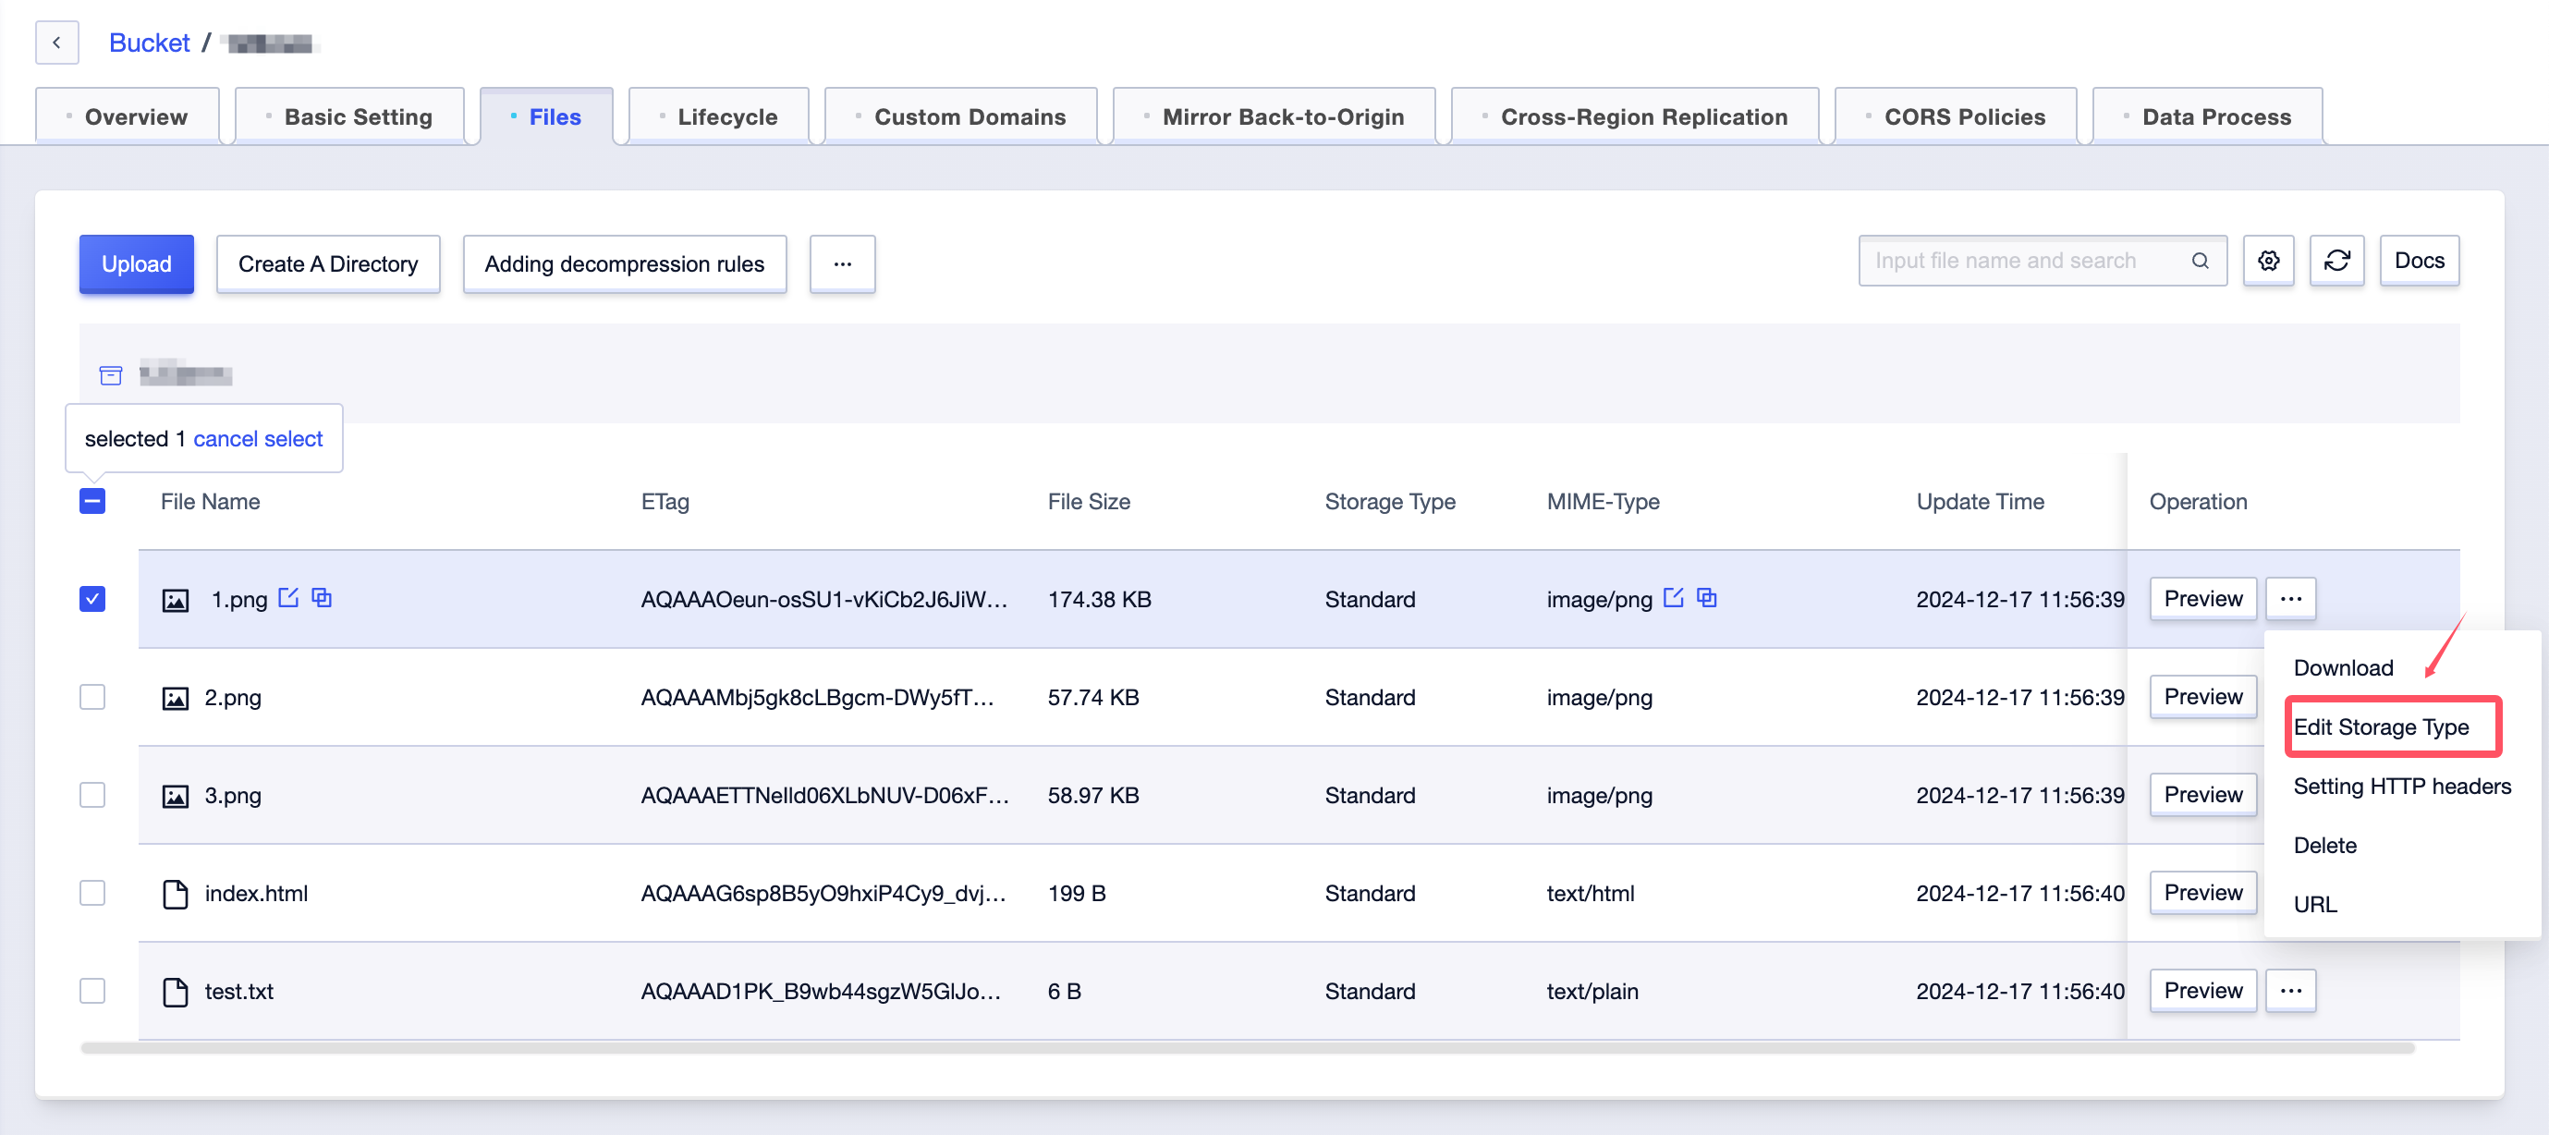This screenshot has height=1135, width=2549.
Task: Click the ETag of test.txt
Action: (x=821, y=992)
